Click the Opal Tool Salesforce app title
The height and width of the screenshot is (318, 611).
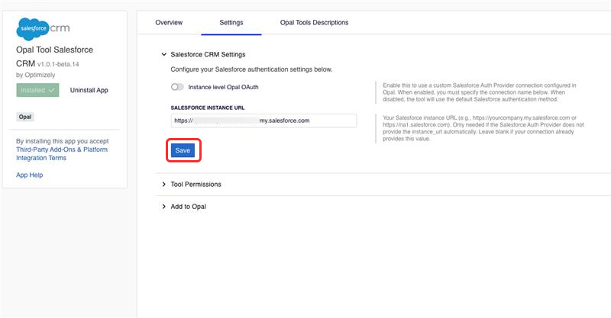coord(54,50)
